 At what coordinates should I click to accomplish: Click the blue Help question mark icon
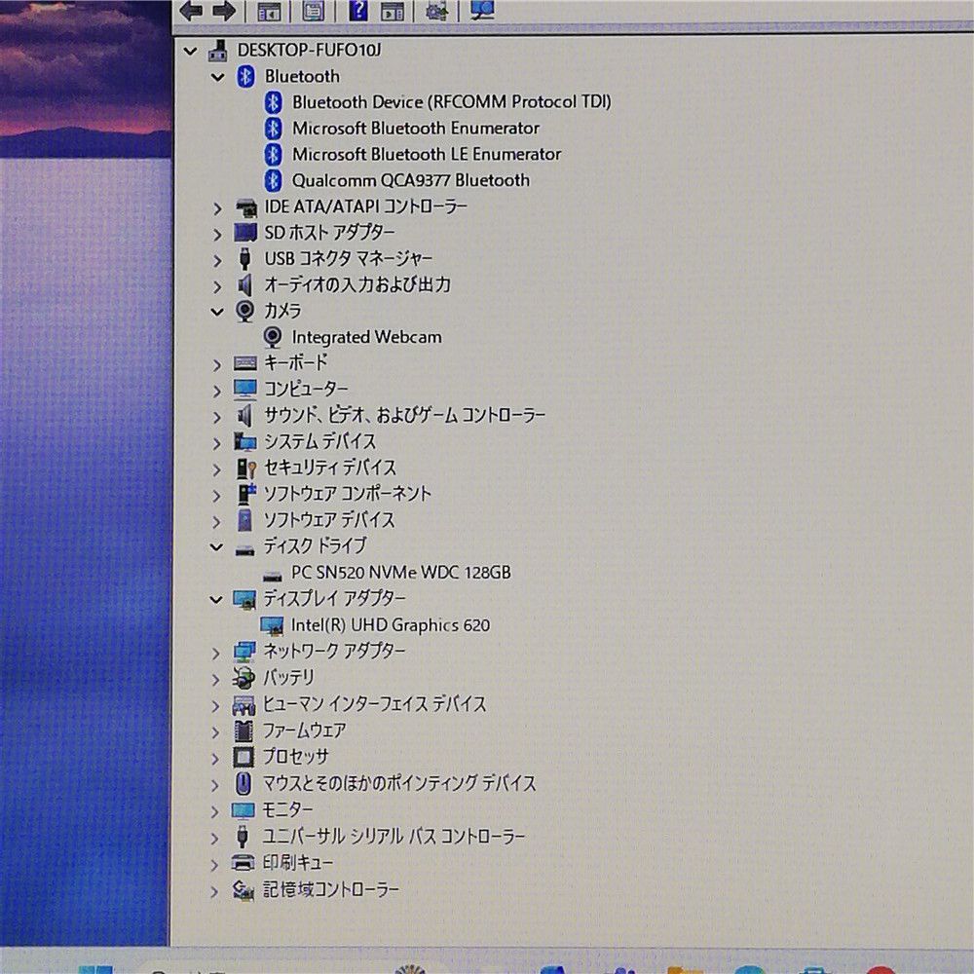[x=357, y=11]
